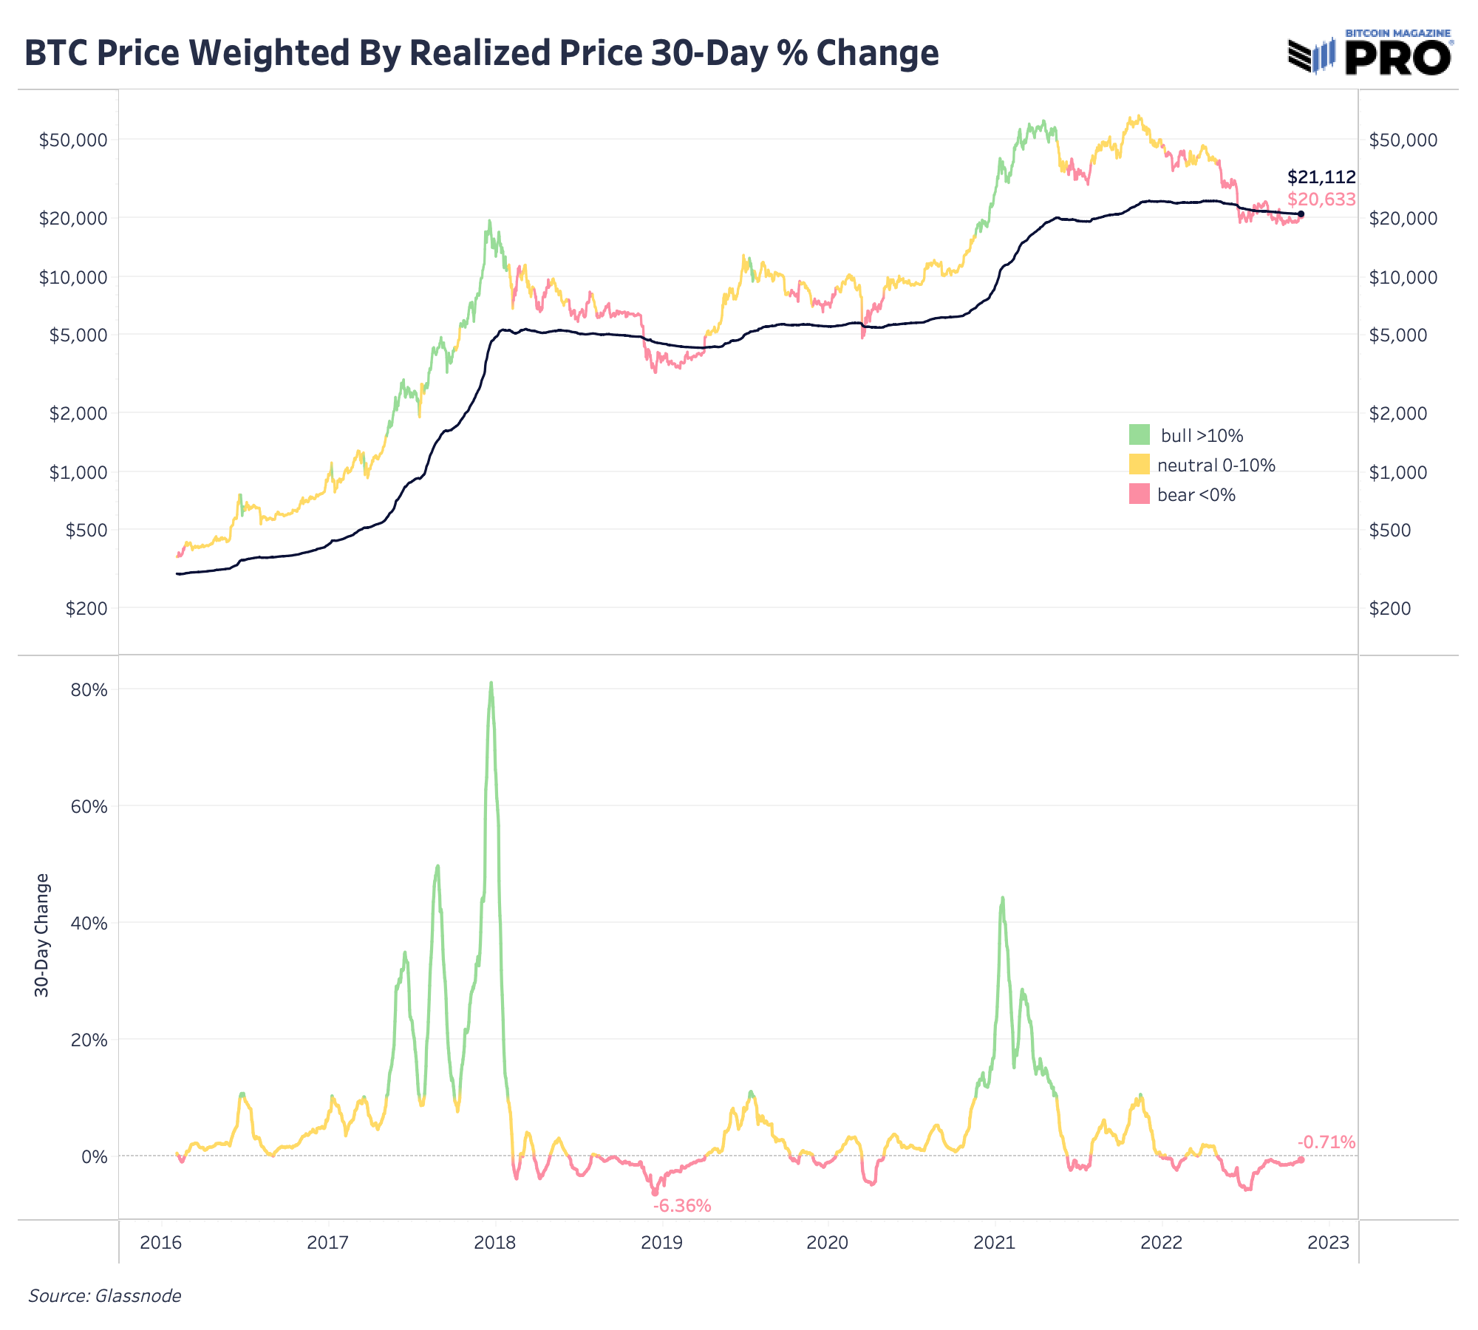Click the "Source: Glassnode" attribution text
The width and height of the screenshot is (1478, 1330).
(x=104, y=1295)
